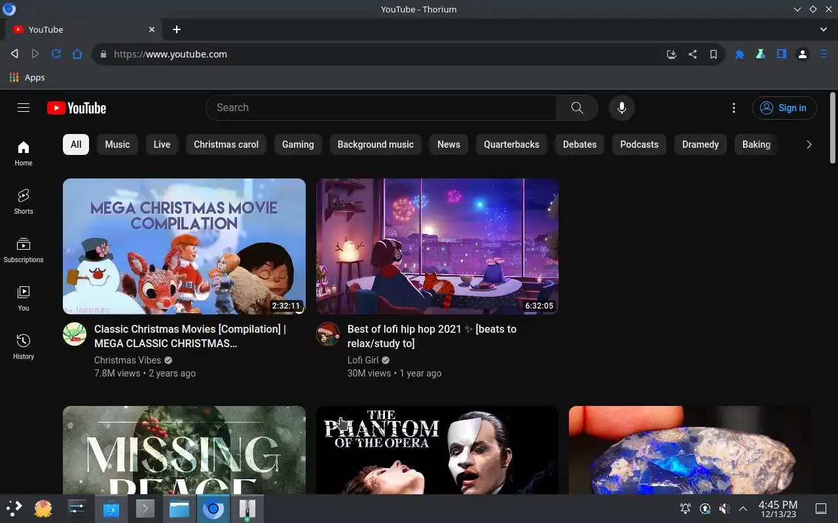Open browser extensions puzzle icon
838x523 pixels.
coord(740,54)
